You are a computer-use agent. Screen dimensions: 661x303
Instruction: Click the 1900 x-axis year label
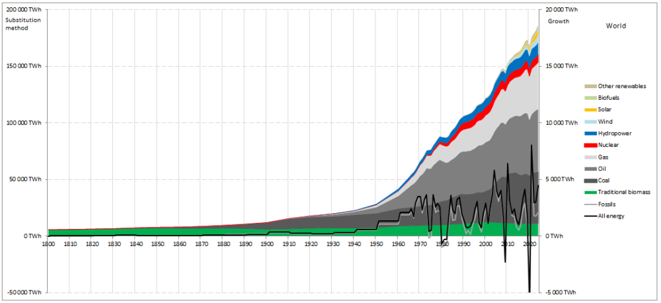click(x=266, y=244)
